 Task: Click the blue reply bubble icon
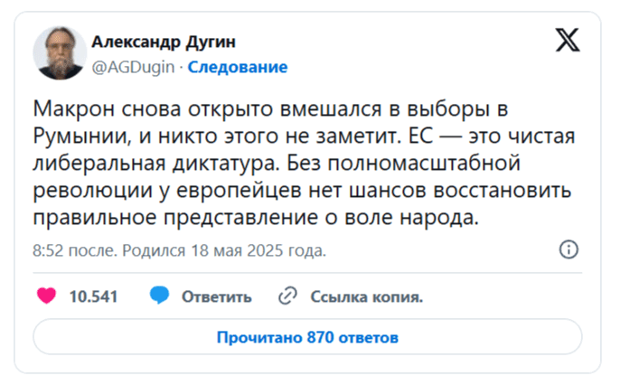[x=160, y=296]
